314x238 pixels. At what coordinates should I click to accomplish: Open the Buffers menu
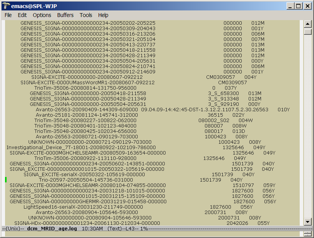tap(65, 15)
